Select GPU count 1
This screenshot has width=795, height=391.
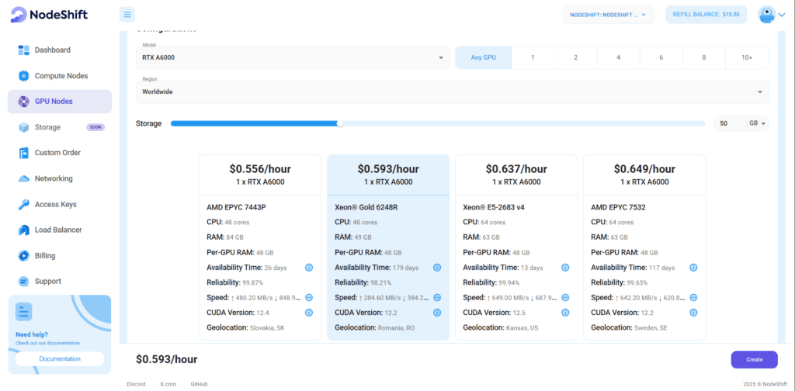point(533,57)
